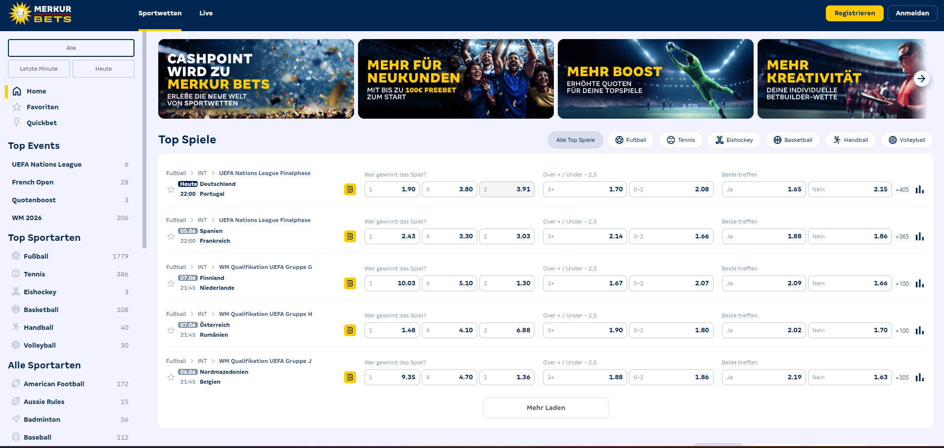Click the Eishockey icon in Top Sportarten
This screenshot has height=448, width=944.
pyautogui.click(x=16, y=292)
